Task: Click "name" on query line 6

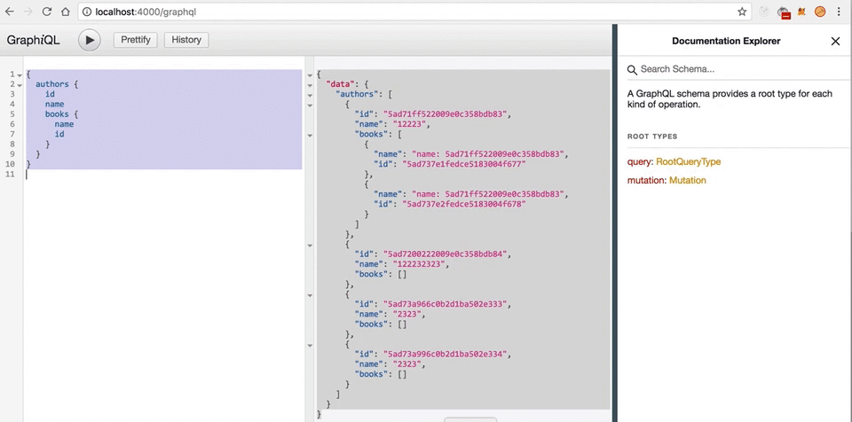Action: 64,124
